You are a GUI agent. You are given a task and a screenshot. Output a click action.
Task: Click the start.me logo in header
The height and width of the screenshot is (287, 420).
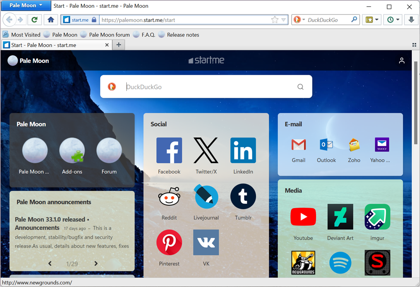pyautogui.click(x=206, y=60)
